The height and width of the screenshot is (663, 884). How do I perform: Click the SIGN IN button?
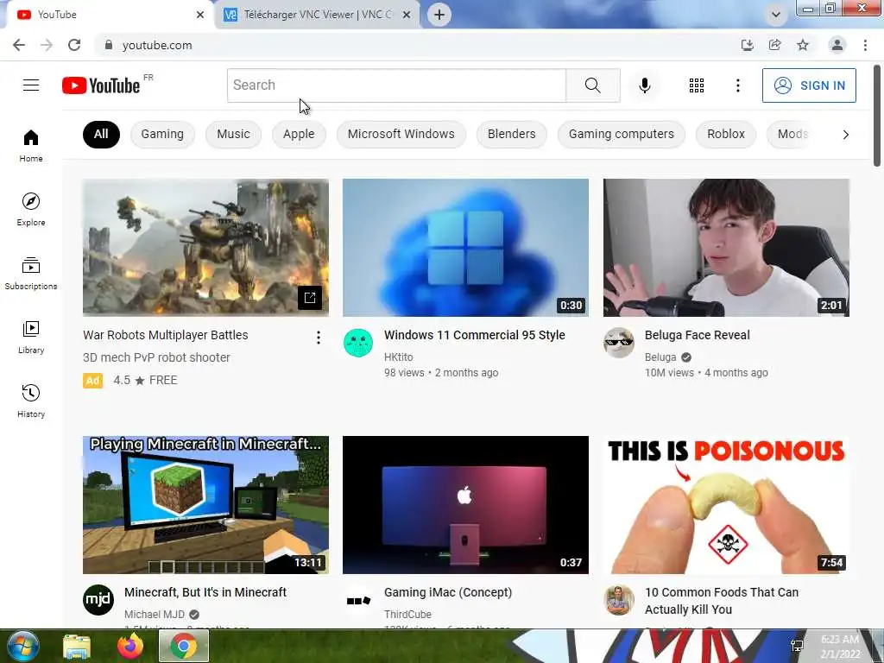coord(809,85)
